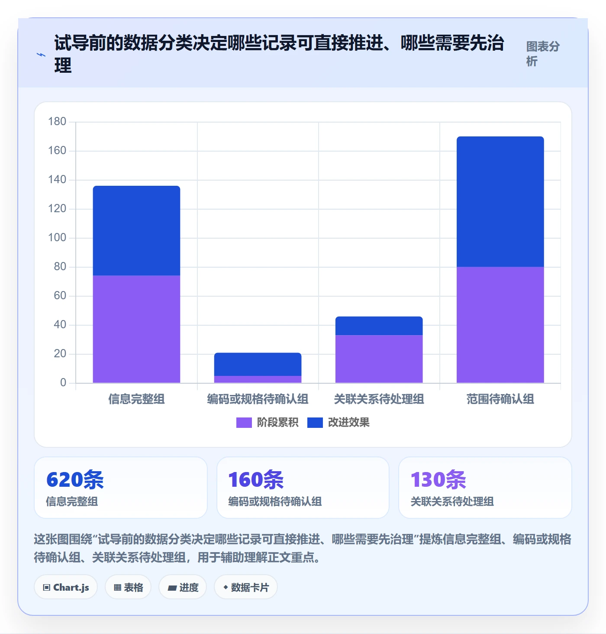Viewport: 606px width, 634px height.
Task: Click the lightning icon beside the title
Action: (41, 55)
